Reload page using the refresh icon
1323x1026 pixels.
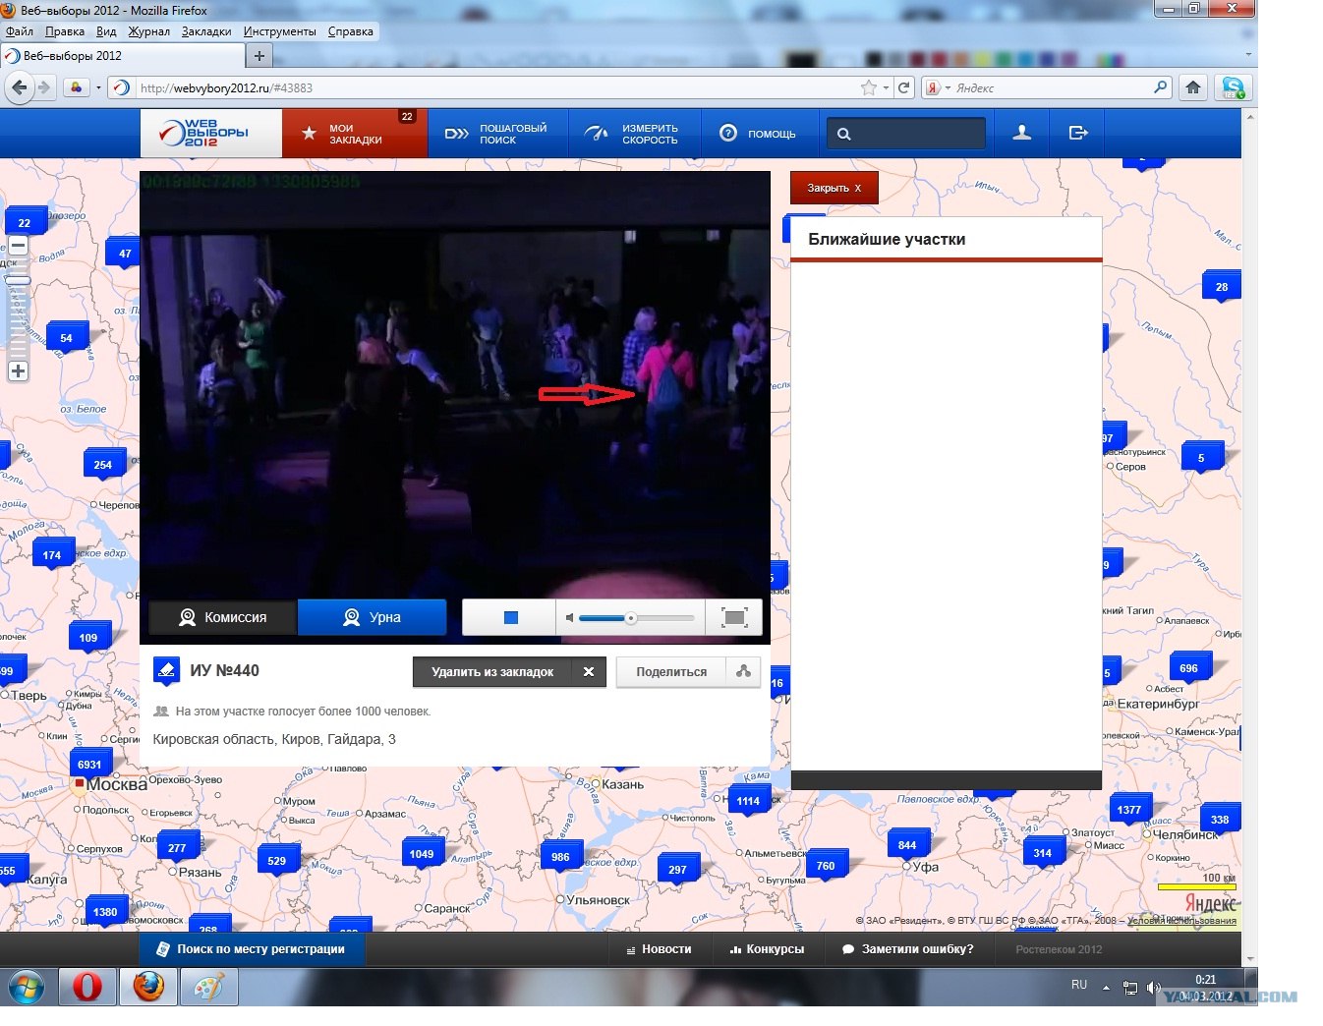point(903,87)
